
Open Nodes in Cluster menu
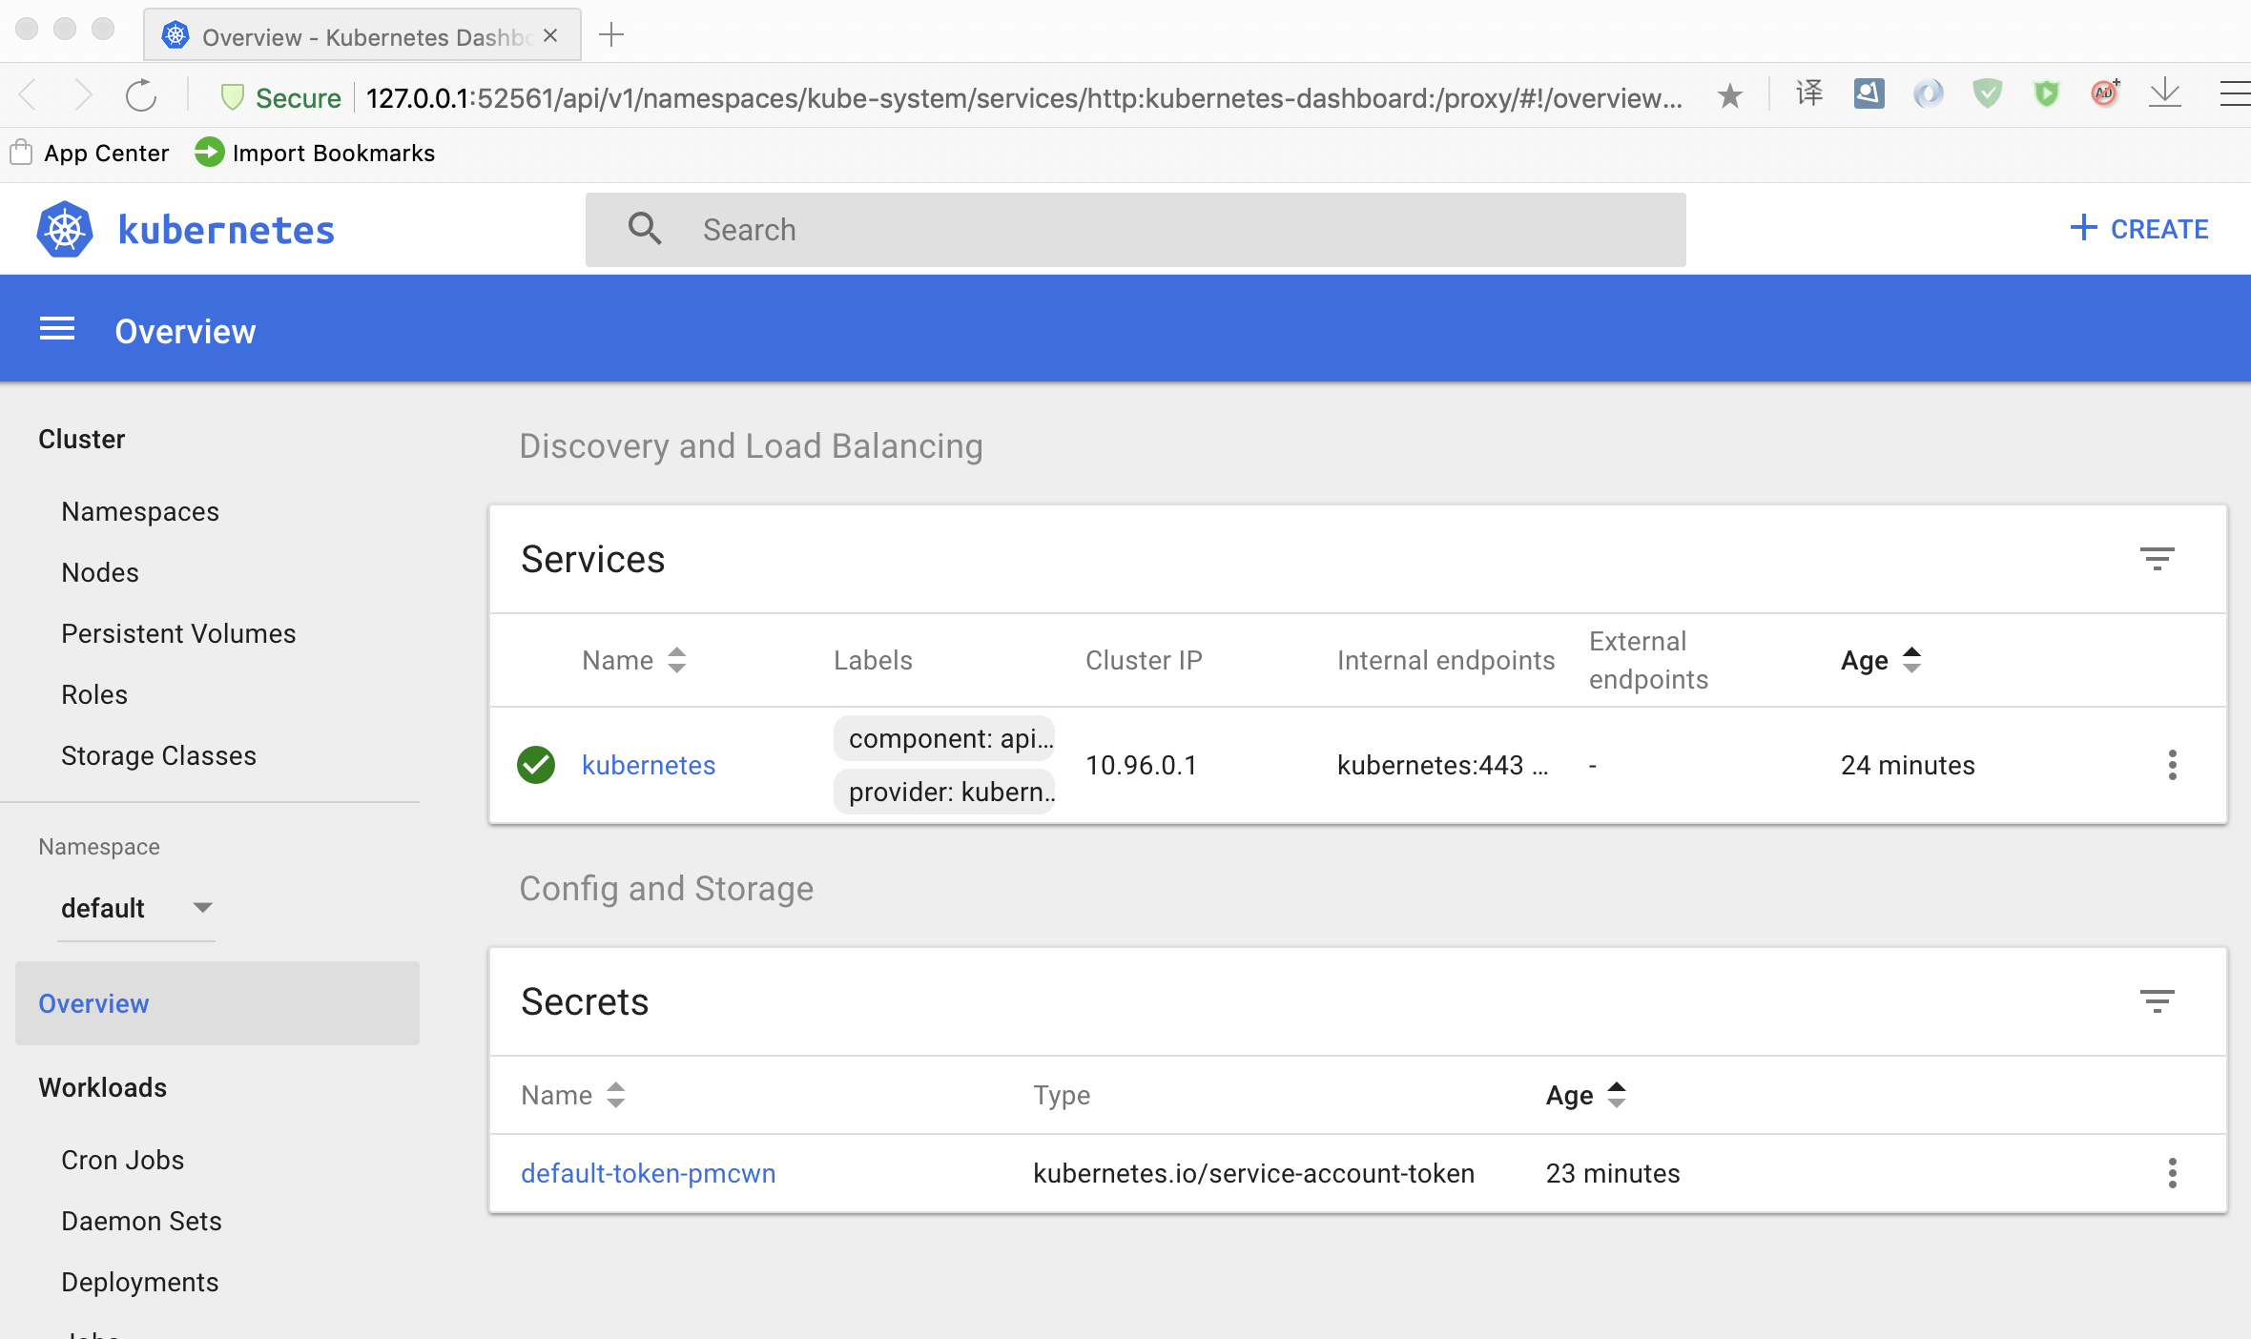(x=100, y=572)
